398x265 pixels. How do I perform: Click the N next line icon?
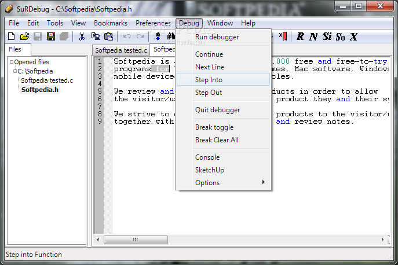(x=313, y=36)
